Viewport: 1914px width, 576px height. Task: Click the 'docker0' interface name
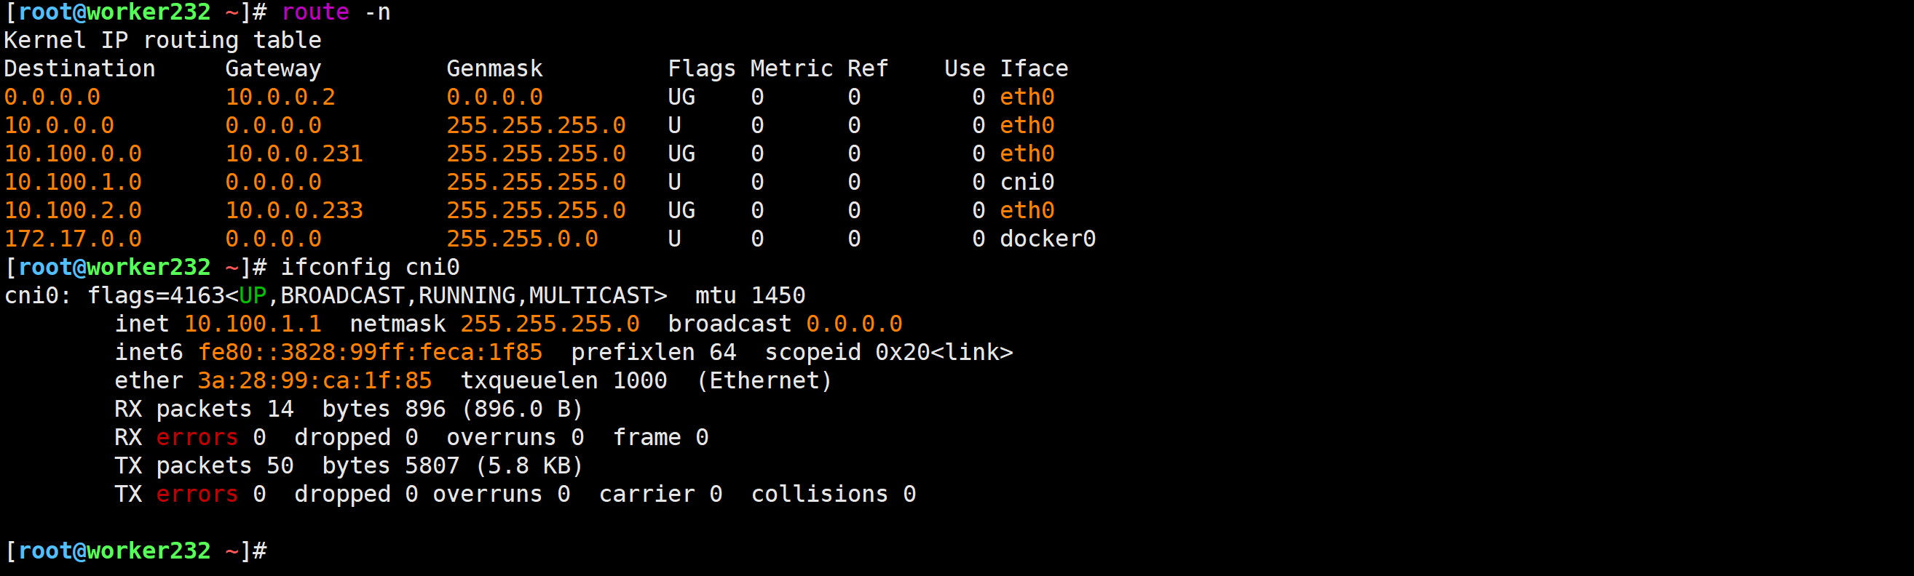pos(1048,239)
